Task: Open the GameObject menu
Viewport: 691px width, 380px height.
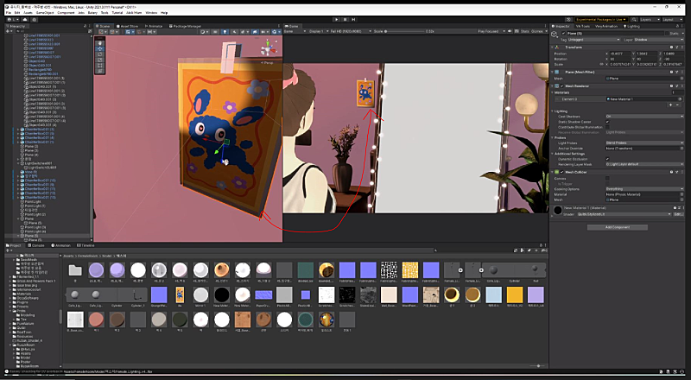Action: (x=43, y=12)
